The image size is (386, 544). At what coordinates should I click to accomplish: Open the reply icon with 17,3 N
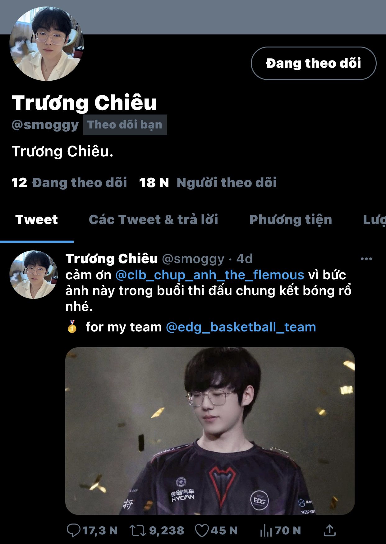(74, 530)
